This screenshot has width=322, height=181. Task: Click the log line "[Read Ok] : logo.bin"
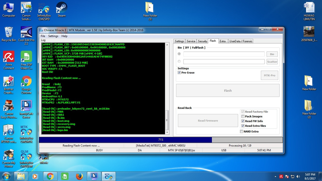[x=55, y=130]
